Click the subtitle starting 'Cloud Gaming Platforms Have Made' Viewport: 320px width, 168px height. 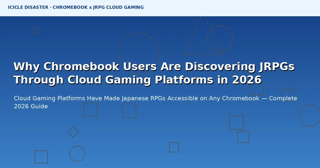coord(155,102)
